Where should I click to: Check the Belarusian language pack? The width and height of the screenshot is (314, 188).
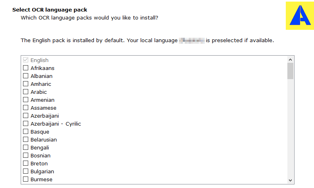click(x=25, y=140)
